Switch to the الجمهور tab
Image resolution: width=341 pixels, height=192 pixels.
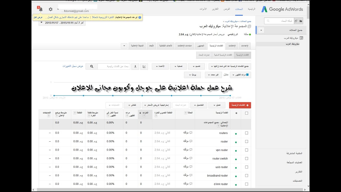201,46
